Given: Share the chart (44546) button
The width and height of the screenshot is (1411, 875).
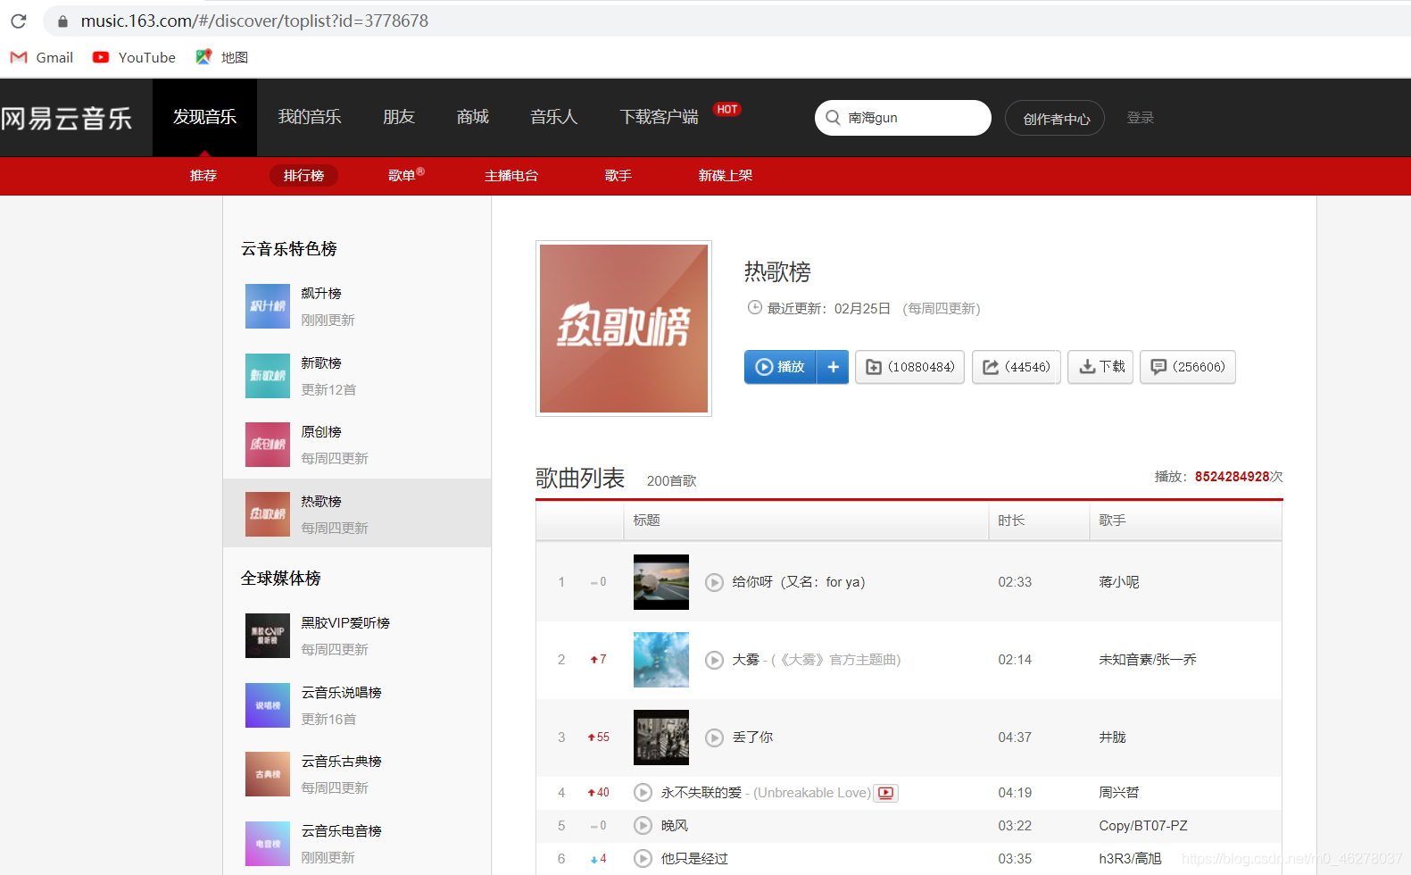Looking at the screenshot, I should tap(1017, 367).
